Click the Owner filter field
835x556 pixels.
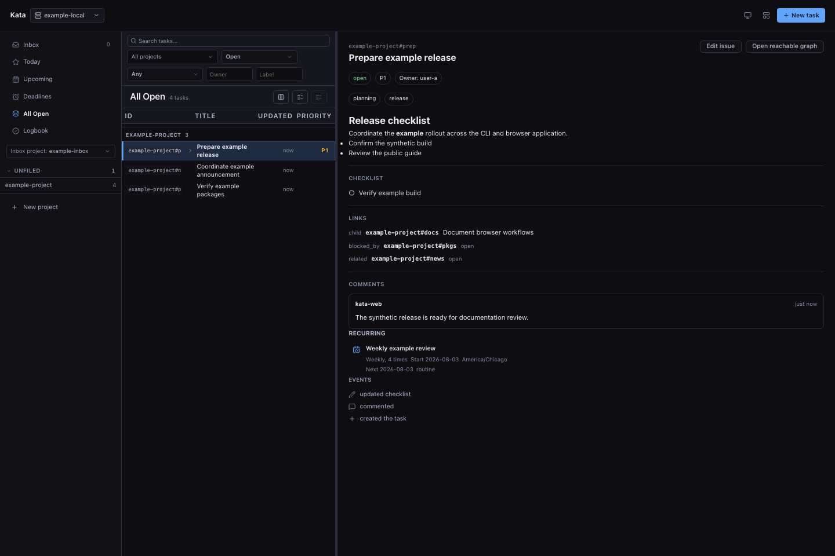tap(229, 74)
